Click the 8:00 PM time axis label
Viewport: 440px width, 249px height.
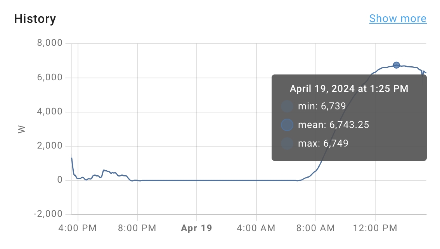pos(137,228)
